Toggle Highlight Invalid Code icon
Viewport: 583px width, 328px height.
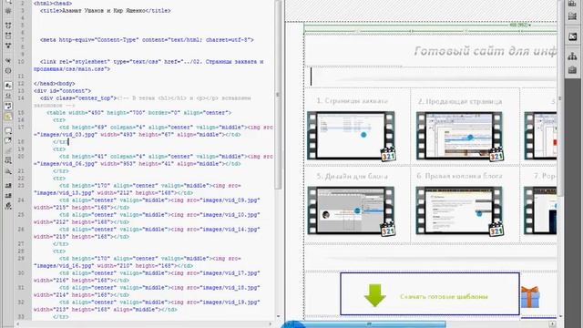(8, 96)
